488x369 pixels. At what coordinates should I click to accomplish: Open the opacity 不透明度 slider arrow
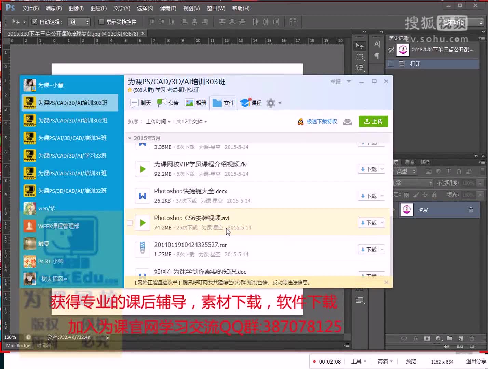(x=480, y=183)
